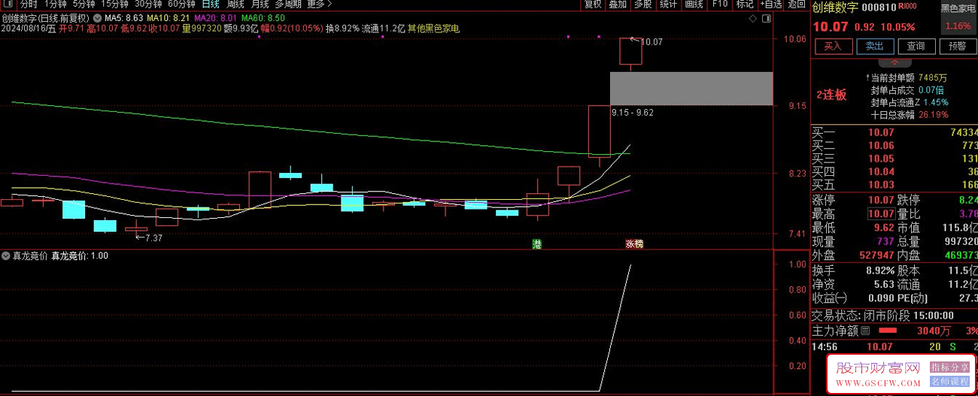Select the 日线 daily period

click(211, 4)
